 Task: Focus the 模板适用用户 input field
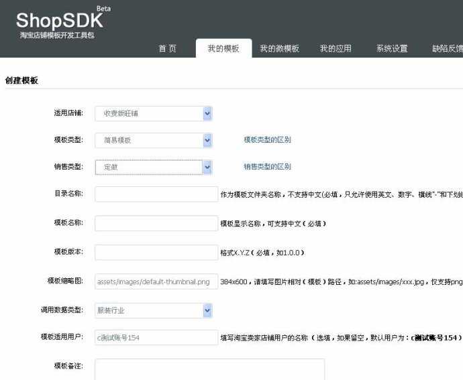click(156, 337)
